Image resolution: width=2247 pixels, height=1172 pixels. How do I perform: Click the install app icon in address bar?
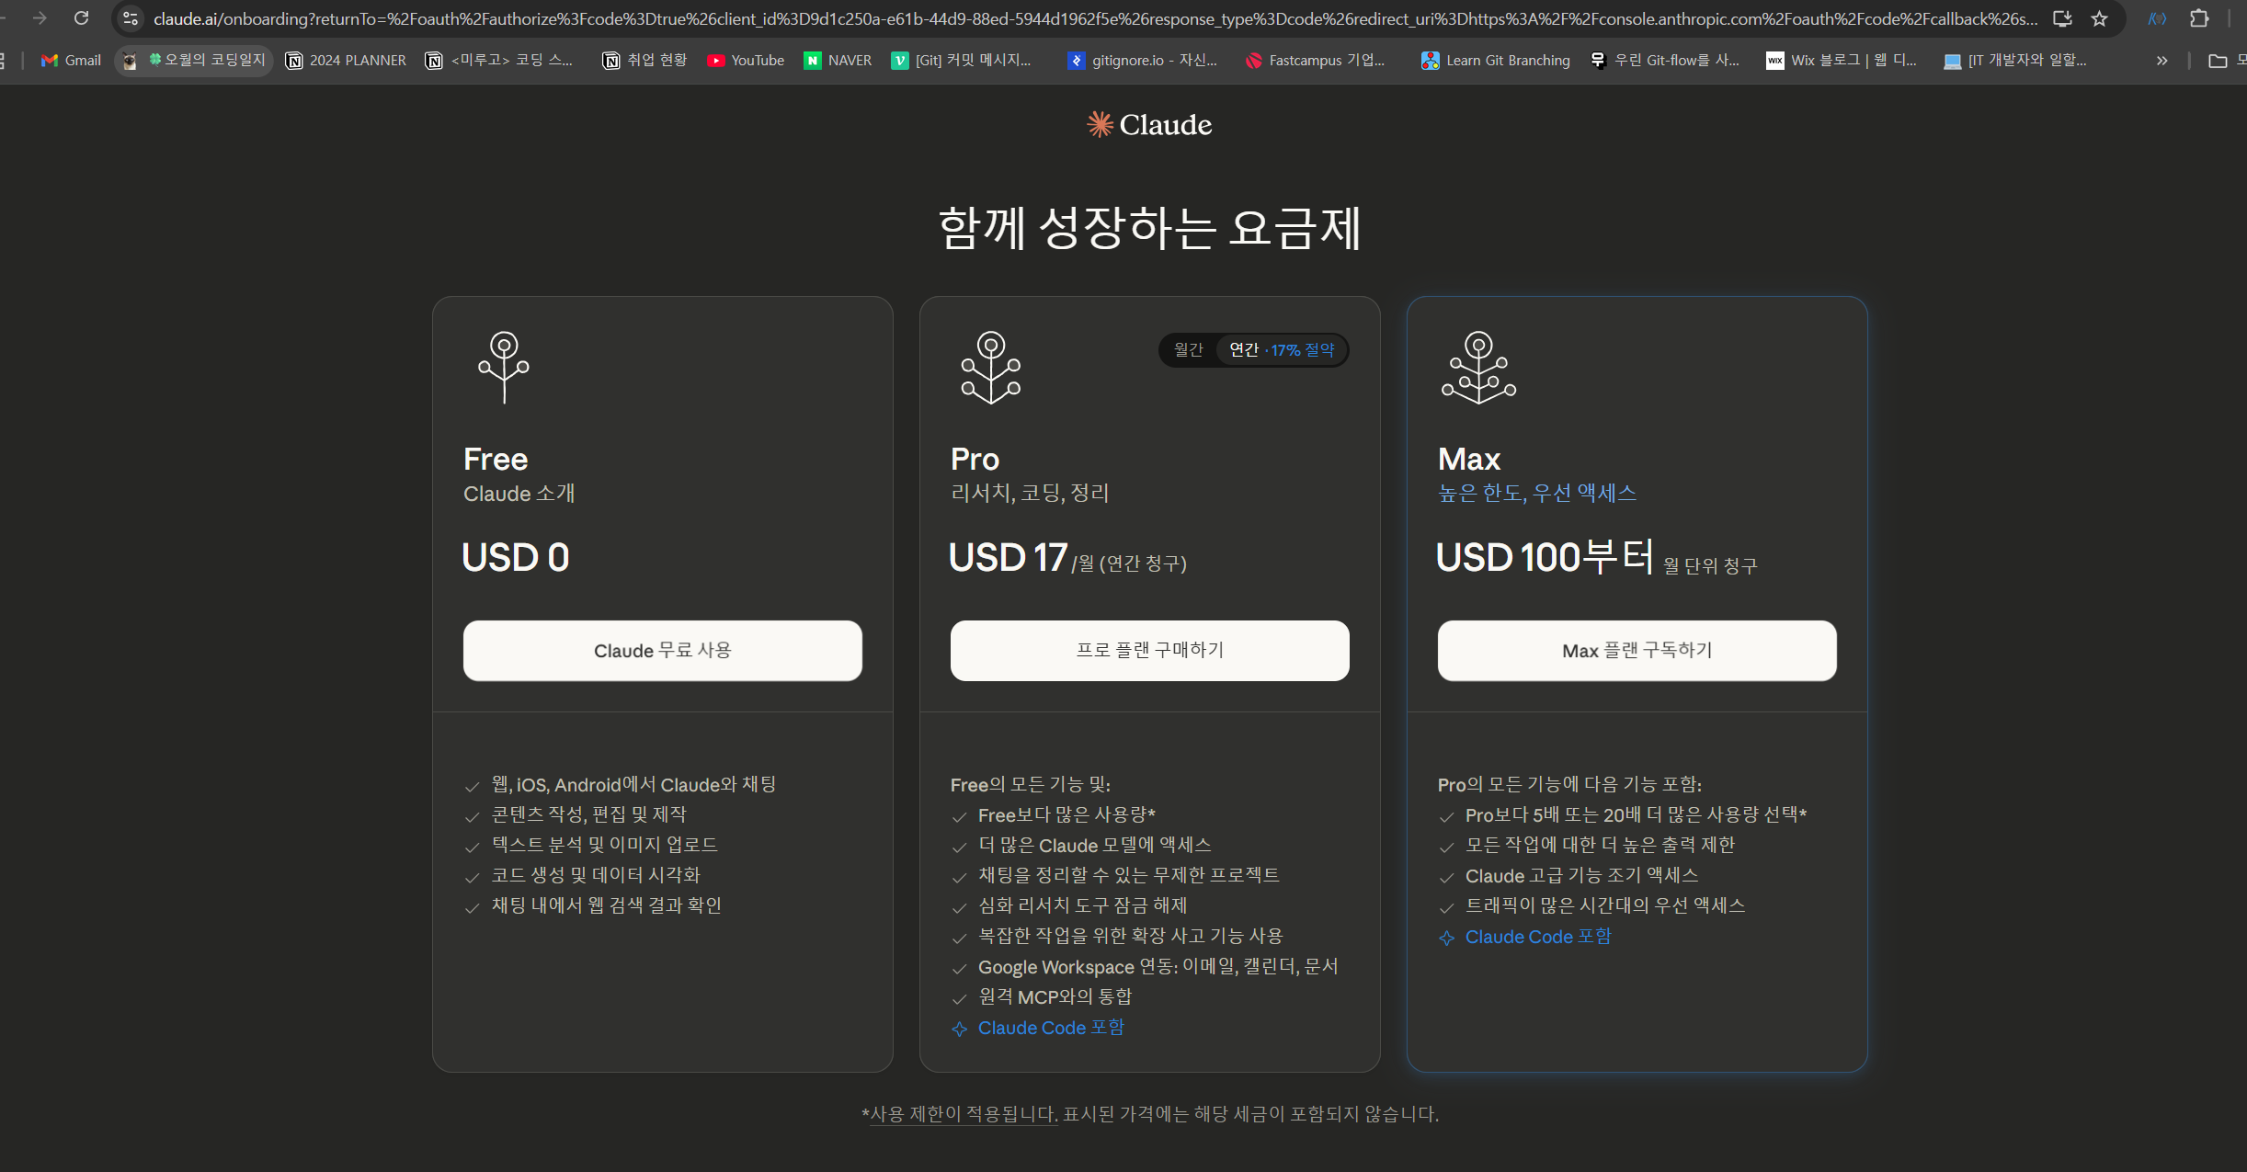pyautogui.click(x=2062, y=18)
